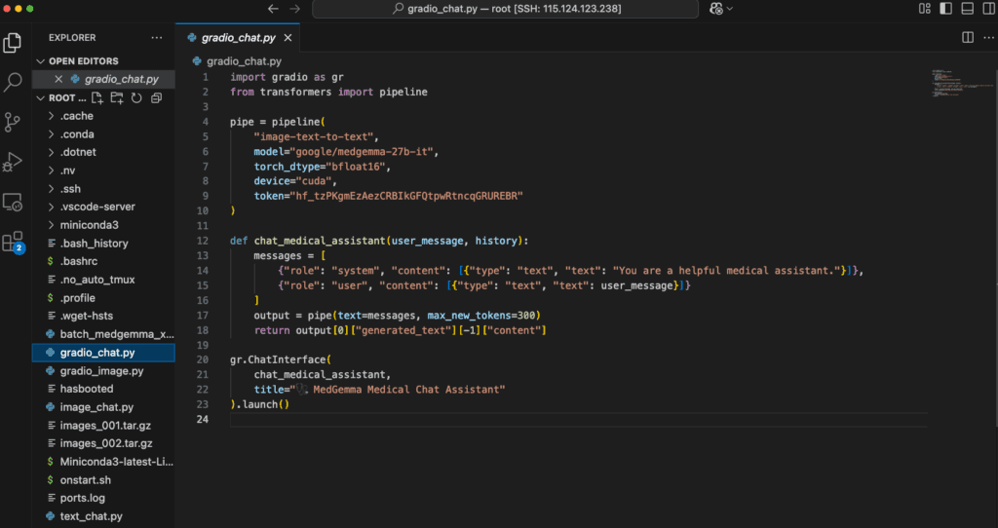Click gradio_chat.py in the breadcrumb bar

[245, 61]
